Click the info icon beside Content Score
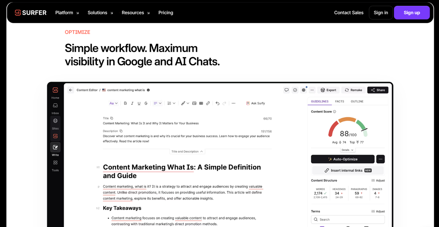Screen dimensions: 439x227 coord(334,112)
